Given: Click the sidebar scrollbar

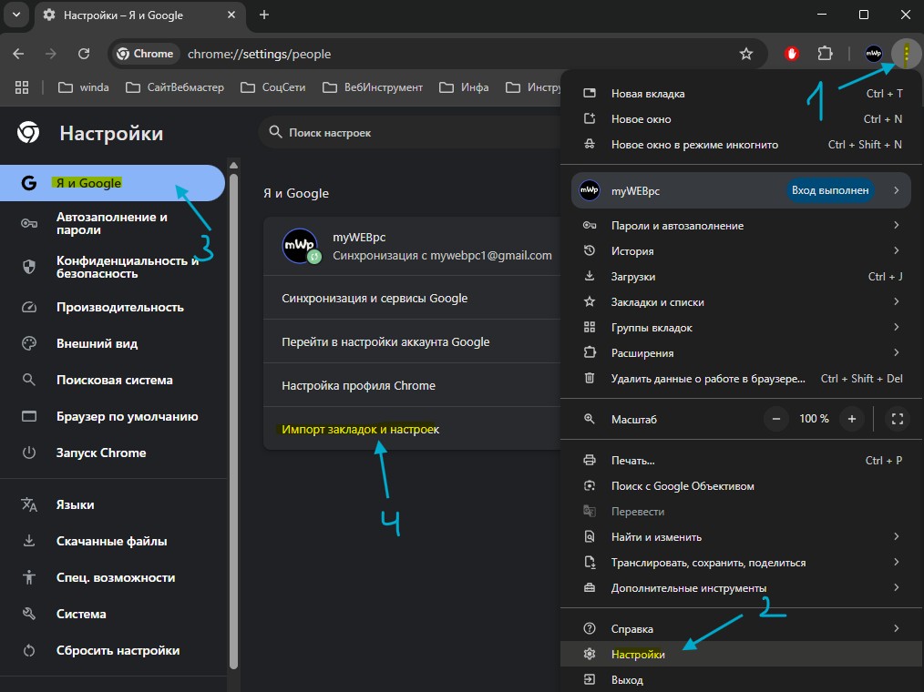Looking at the screenshot, I should (x=233, y=421).
